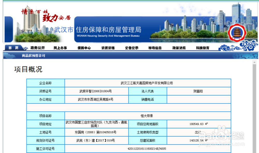Select land certificate 东国用（2008）第010405016号
The width and height of the screenshot is (259, 153).
coord(96,132)
